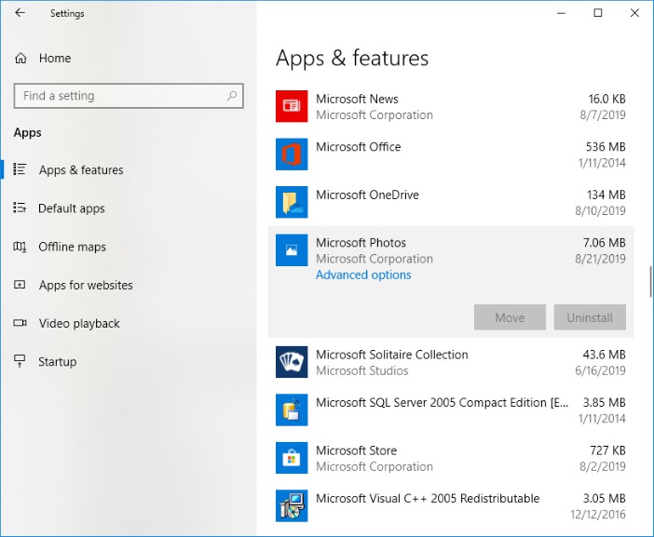Click the Uninstall button for Photos
Image resolution: width=654 pixels, height=537 pixels.
590,317
